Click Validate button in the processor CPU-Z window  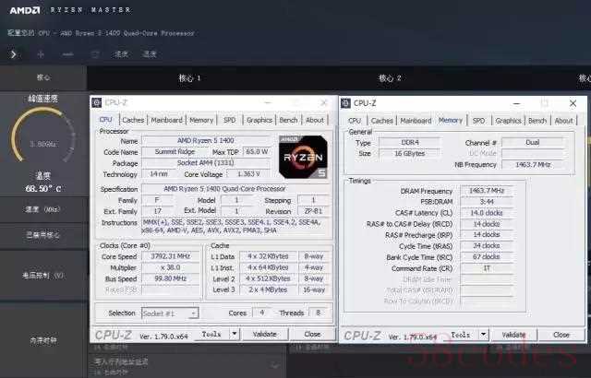click(x=265, y=334)
